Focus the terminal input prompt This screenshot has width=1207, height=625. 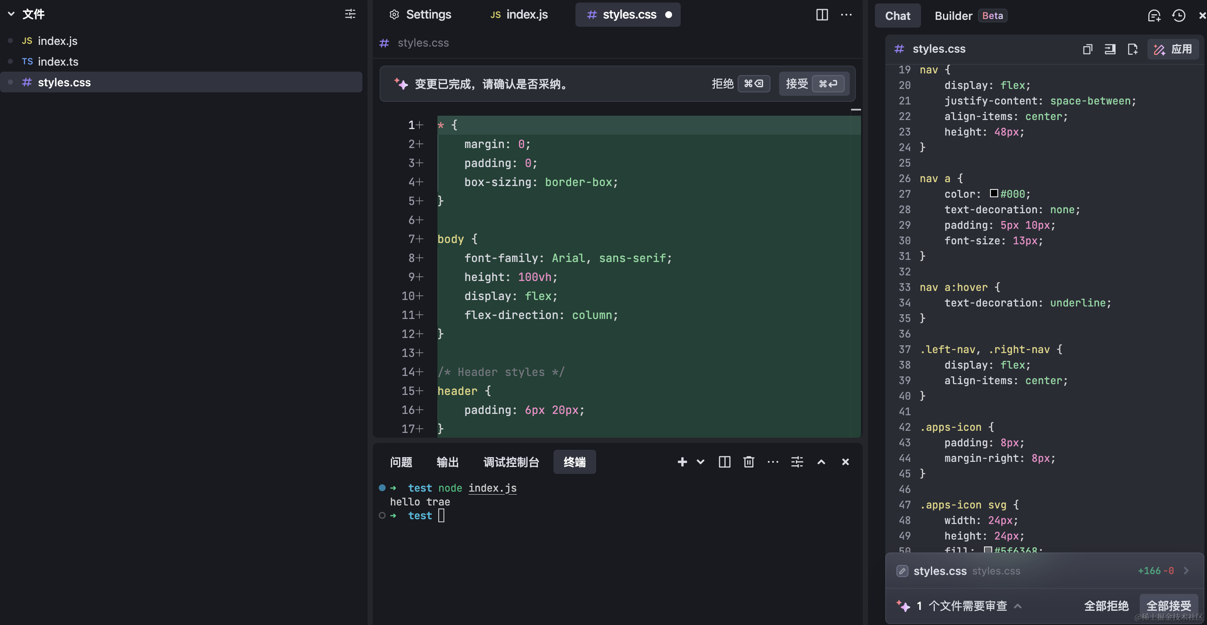coord(441,515)
